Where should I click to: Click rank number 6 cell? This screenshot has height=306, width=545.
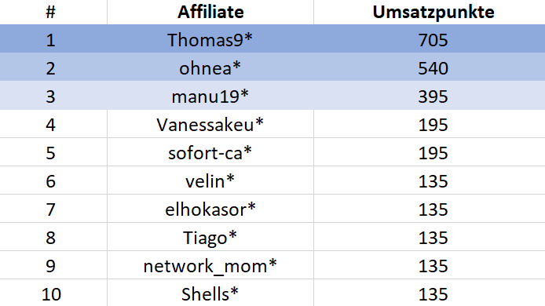[x=51, y=181]
